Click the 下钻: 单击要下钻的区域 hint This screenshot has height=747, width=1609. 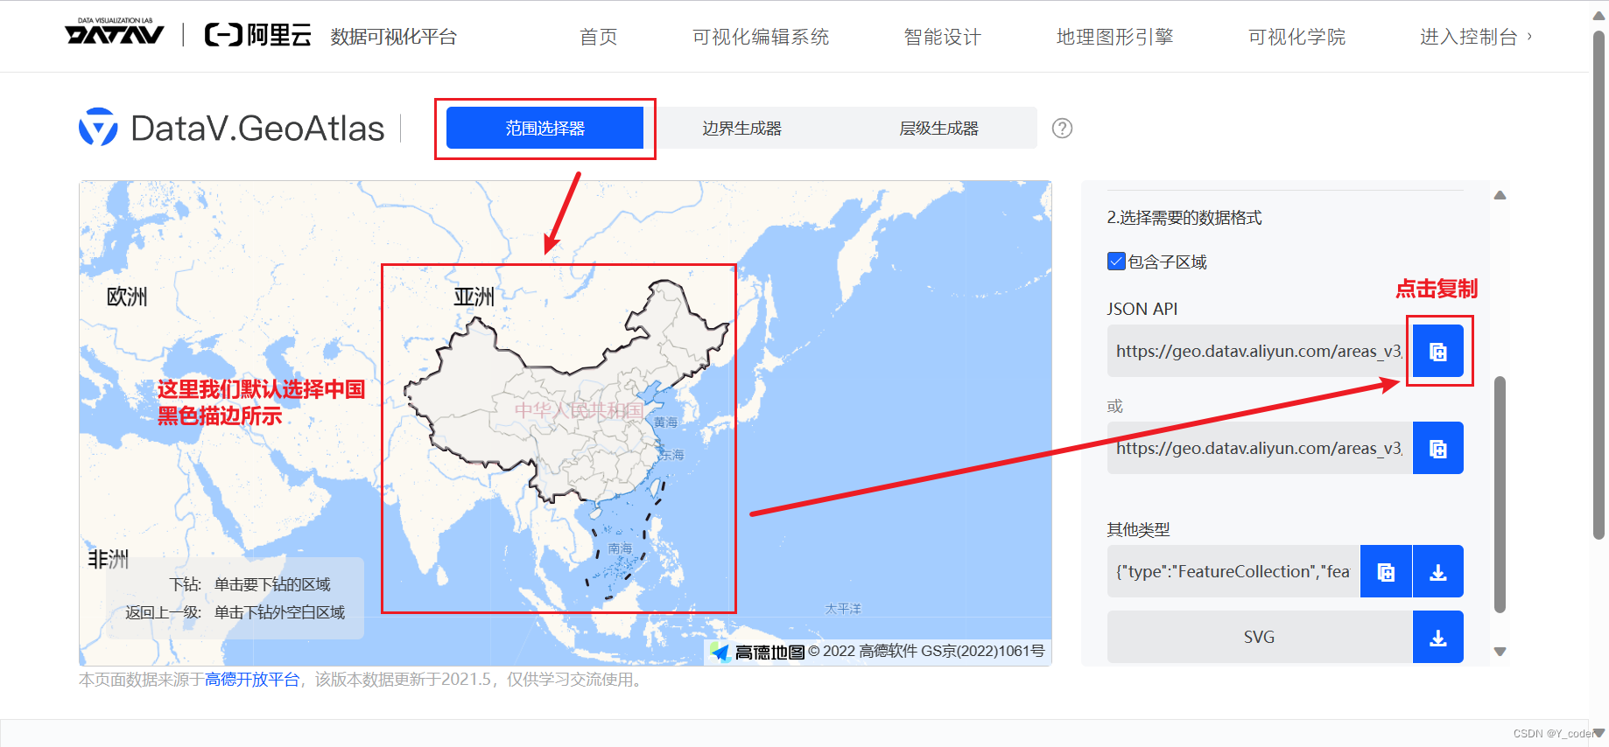point(249,584)
